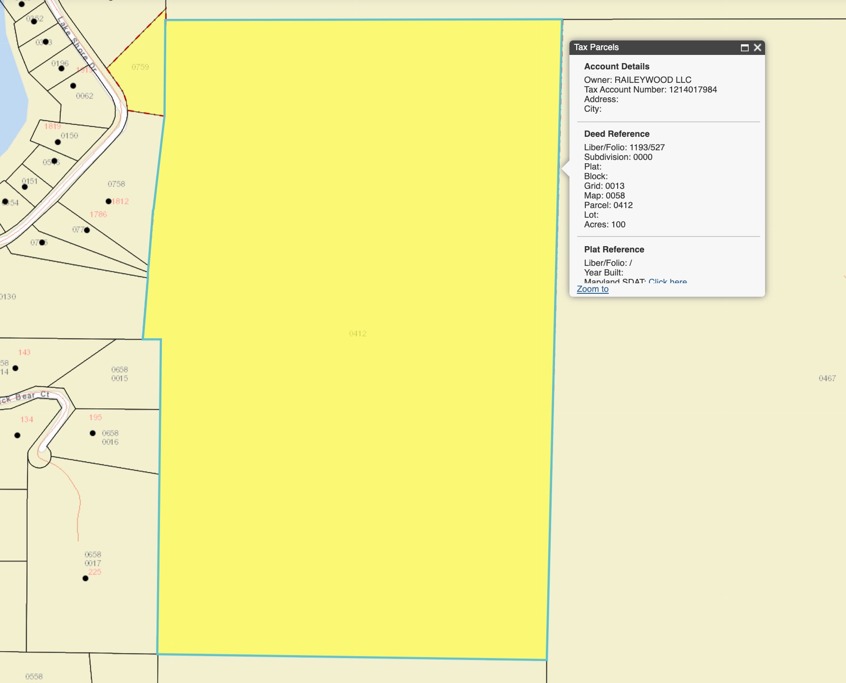Click the Tax Parcels popup title bar

650,48
